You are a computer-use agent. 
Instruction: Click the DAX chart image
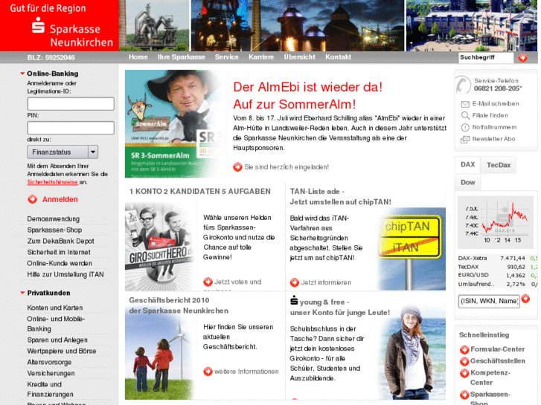click(x=496, y=222)
